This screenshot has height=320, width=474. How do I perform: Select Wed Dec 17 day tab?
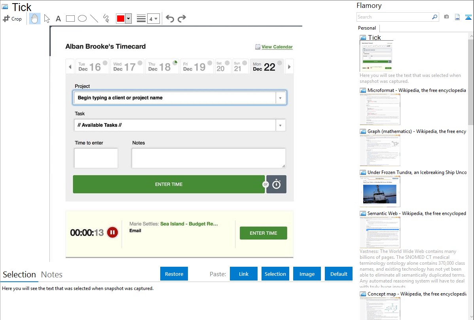click(127, 66)
